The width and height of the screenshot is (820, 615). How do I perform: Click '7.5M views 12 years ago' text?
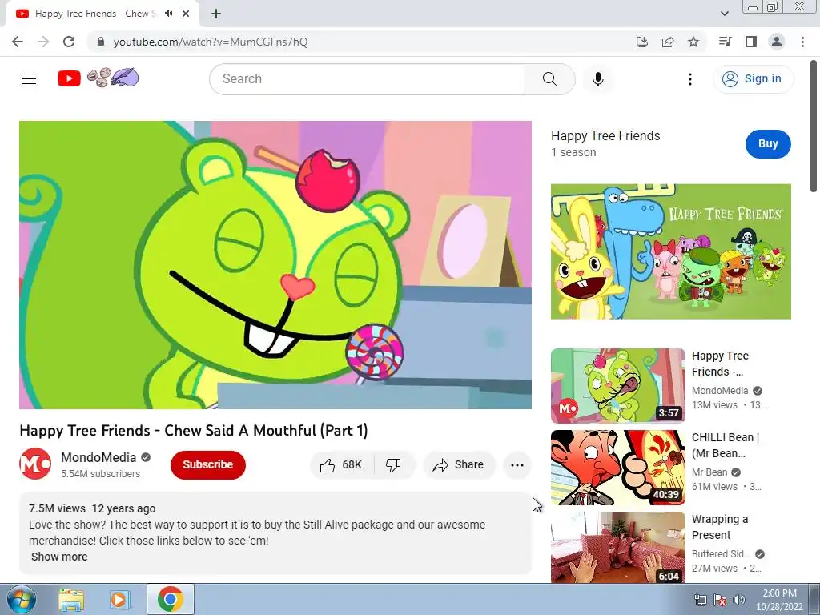(x=92, y=508)
